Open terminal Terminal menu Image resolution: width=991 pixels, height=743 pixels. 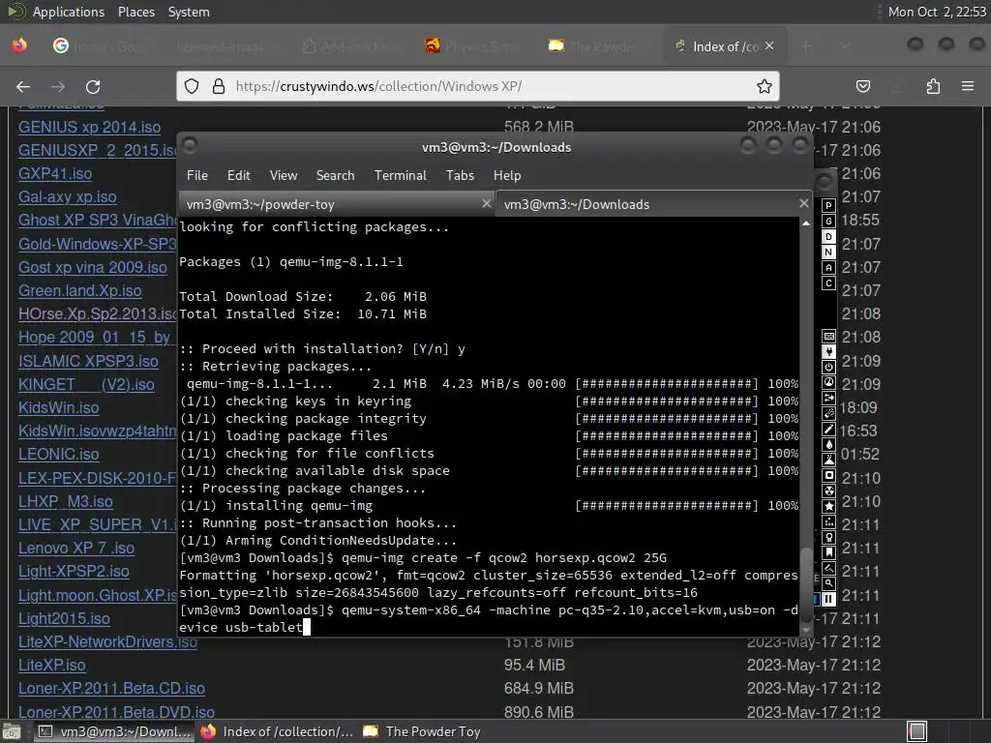400,176
